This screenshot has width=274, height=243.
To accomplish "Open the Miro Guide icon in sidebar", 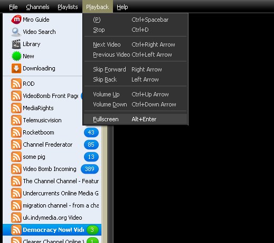I will [16, 20].
